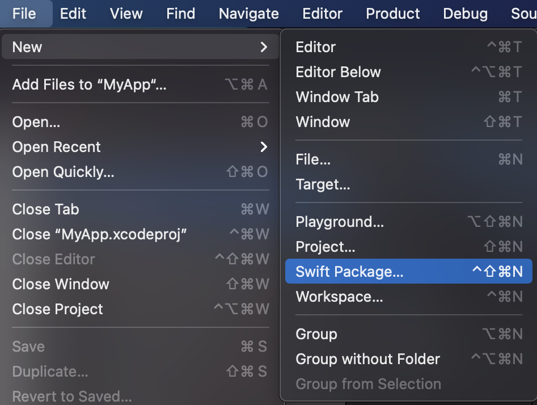Create a new Project
Image resolution: width=537 pixels, height=405 pixels.
pos(325,247)
